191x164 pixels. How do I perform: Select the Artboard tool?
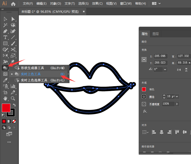pyautogui.click(x=5, y=92)
